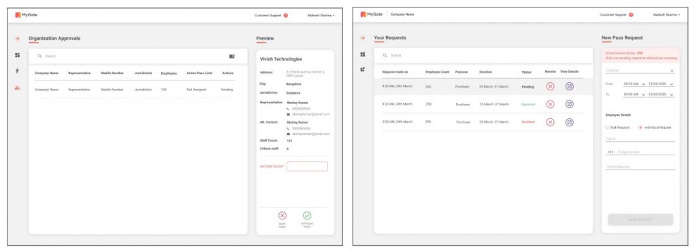Click search magnifier in Organization Approvals

(x=39, y=56)
